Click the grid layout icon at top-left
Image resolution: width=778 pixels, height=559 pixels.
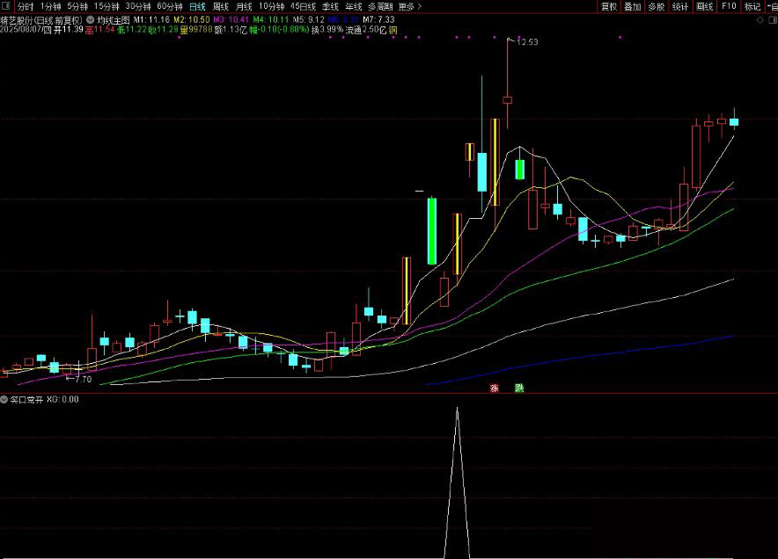tap(7, 6)
